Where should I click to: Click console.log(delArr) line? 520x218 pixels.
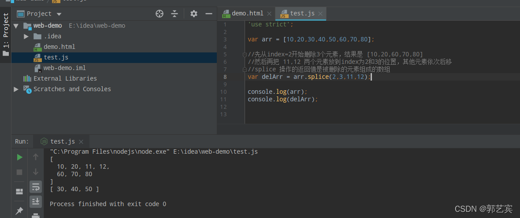tap(283, 99)
